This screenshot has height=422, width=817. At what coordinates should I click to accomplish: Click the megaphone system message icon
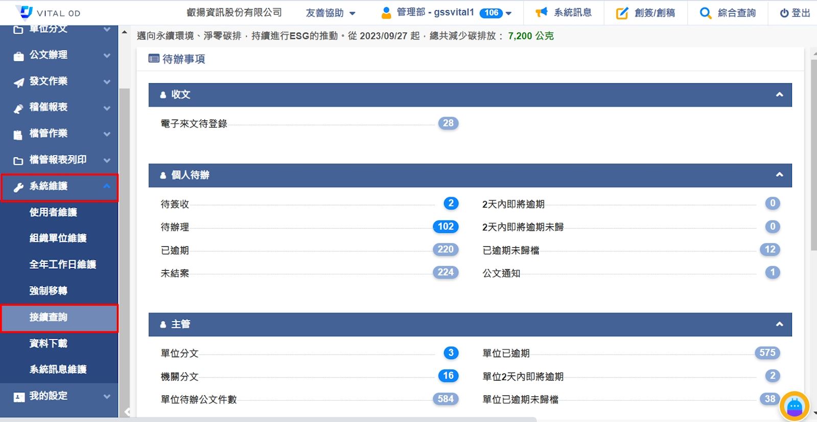tap(541, 13)
